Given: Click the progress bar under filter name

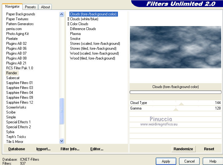Looking at the screenshot, I should 175,92.
